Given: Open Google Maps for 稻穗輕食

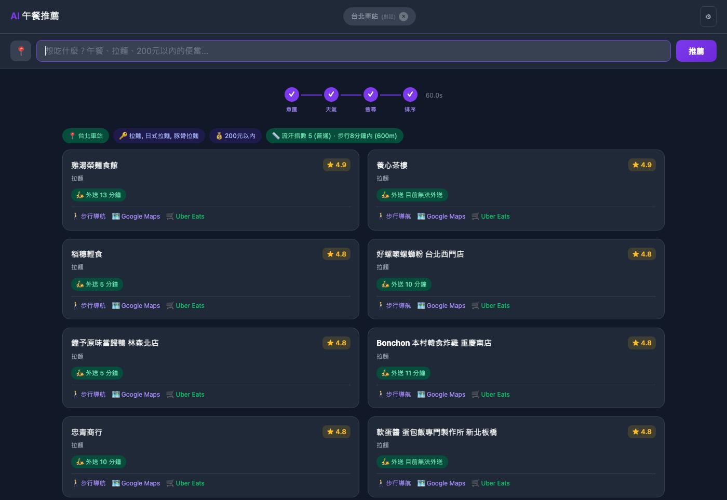Looking at the screenshot, I should [x=136, y=306].
